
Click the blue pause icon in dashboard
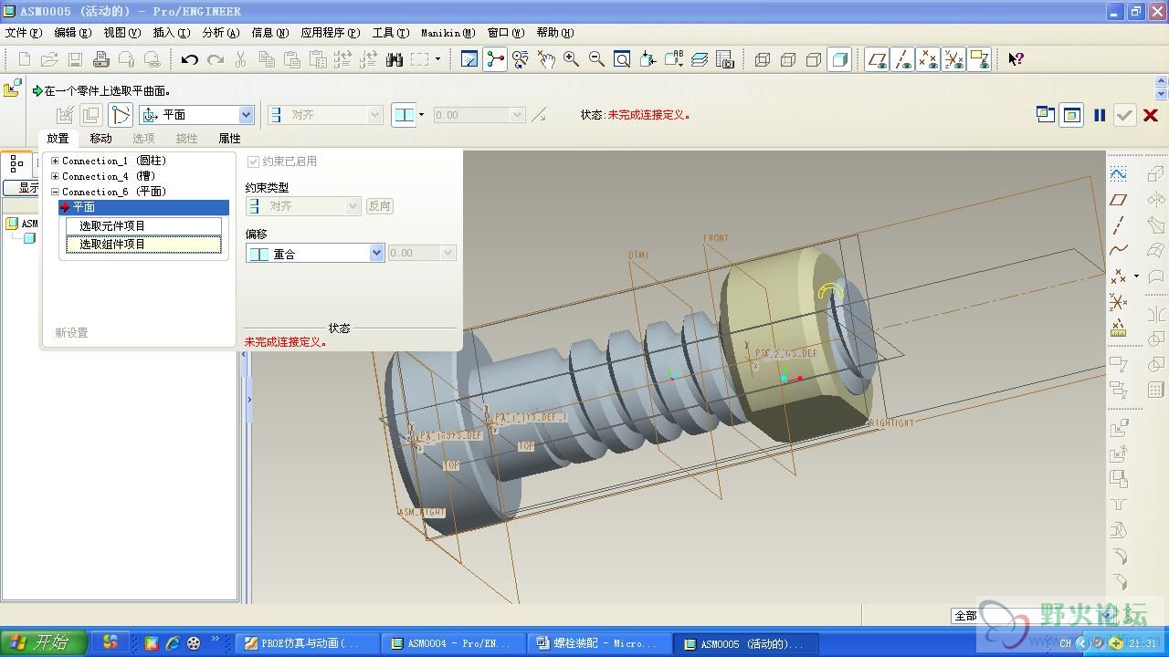pyautogui.click(x=1100, y=115)
